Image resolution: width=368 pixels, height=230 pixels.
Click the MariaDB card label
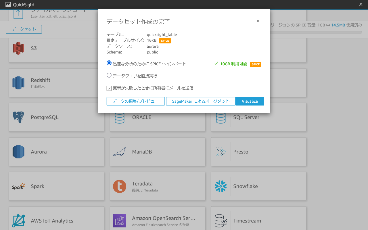(142, 152)
